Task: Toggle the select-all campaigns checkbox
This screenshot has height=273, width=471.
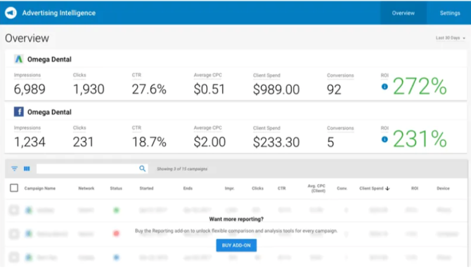Action: point(14,188)
